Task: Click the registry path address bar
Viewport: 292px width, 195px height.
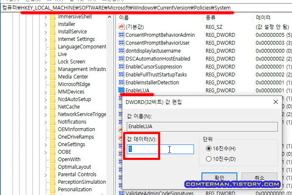Action: click(x=146, y=8)
